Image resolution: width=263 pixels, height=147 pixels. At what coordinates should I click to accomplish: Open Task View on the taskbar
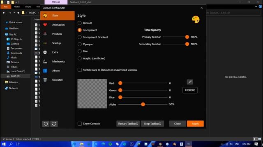click(18, 144)
